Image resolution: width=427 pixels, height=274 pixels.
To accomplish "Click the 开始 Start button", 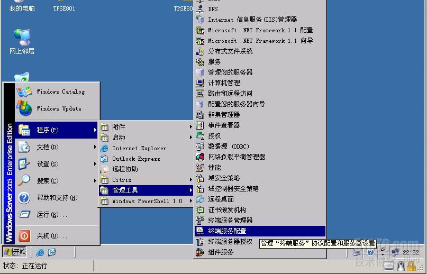I will pyautogui.click(x=15, y=252).
